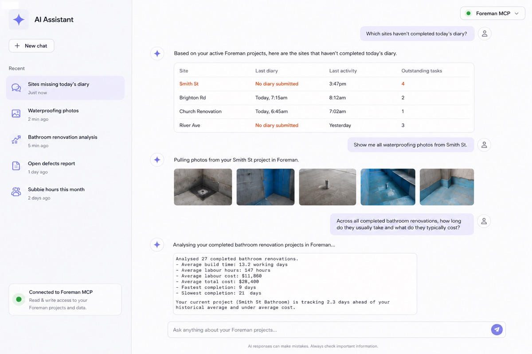
Task: Select the 'River Ave' site cell
Action: point(190,125)
